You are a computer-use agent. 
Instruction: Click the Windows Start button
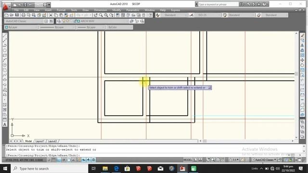click(5, 169)
